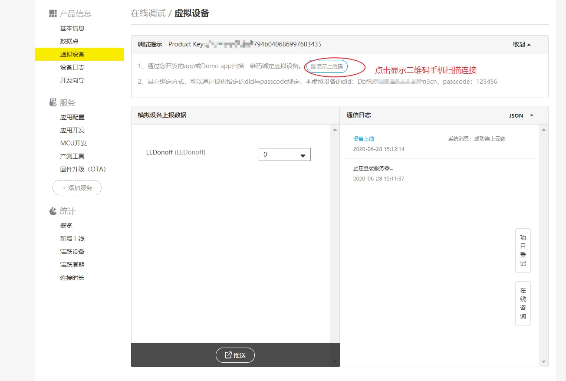Image resolution: width=566 pixels, height=381 pixels.
Task: Click up arrow of 模拟设备上报数据 scrollbar
Action: [335, 130]
